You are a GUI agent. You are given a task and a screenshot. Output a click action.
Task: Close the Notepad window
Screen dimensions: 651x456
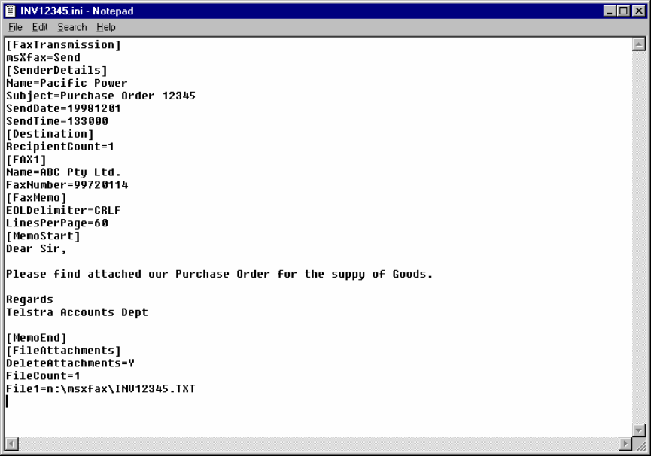click(638, 11)
